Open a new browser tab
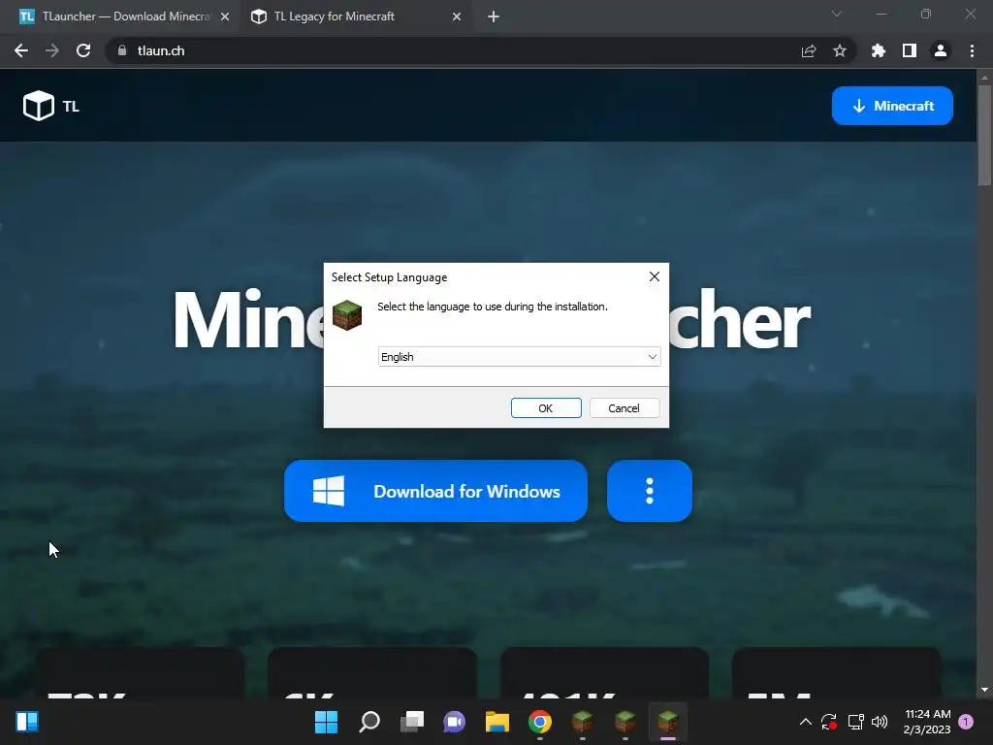993x745 pixels. point(494,17)
